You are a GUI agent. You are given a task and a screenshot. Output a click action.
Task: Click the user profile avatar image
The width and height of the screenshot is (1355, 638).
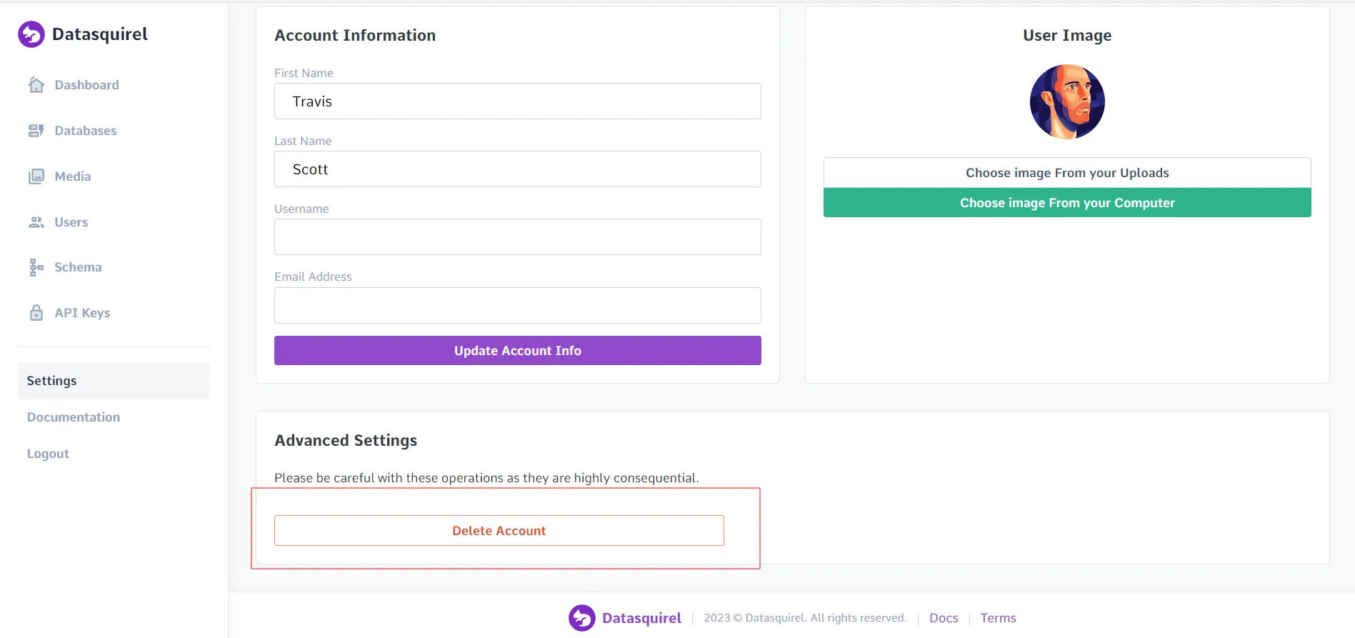click(x=1067, y=102)
